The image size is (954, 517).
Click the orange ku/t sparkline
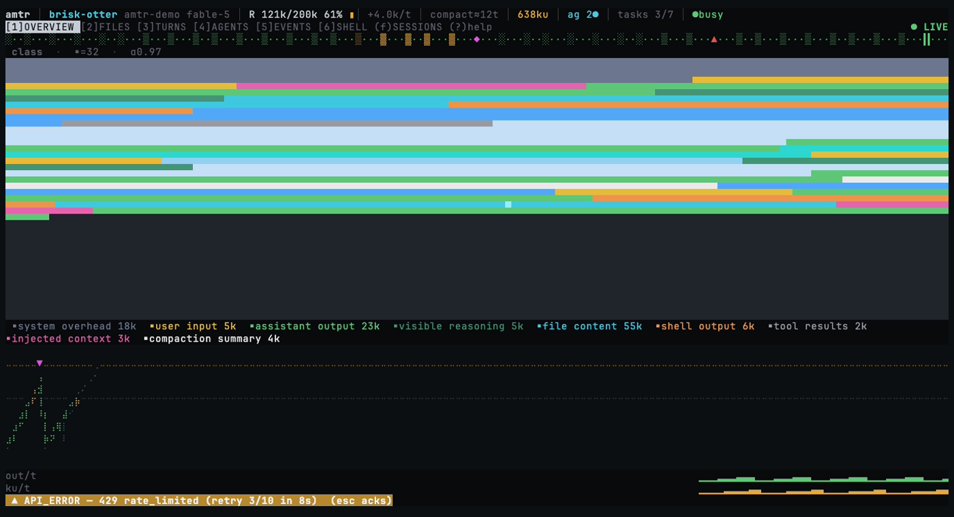pos(823,491)
